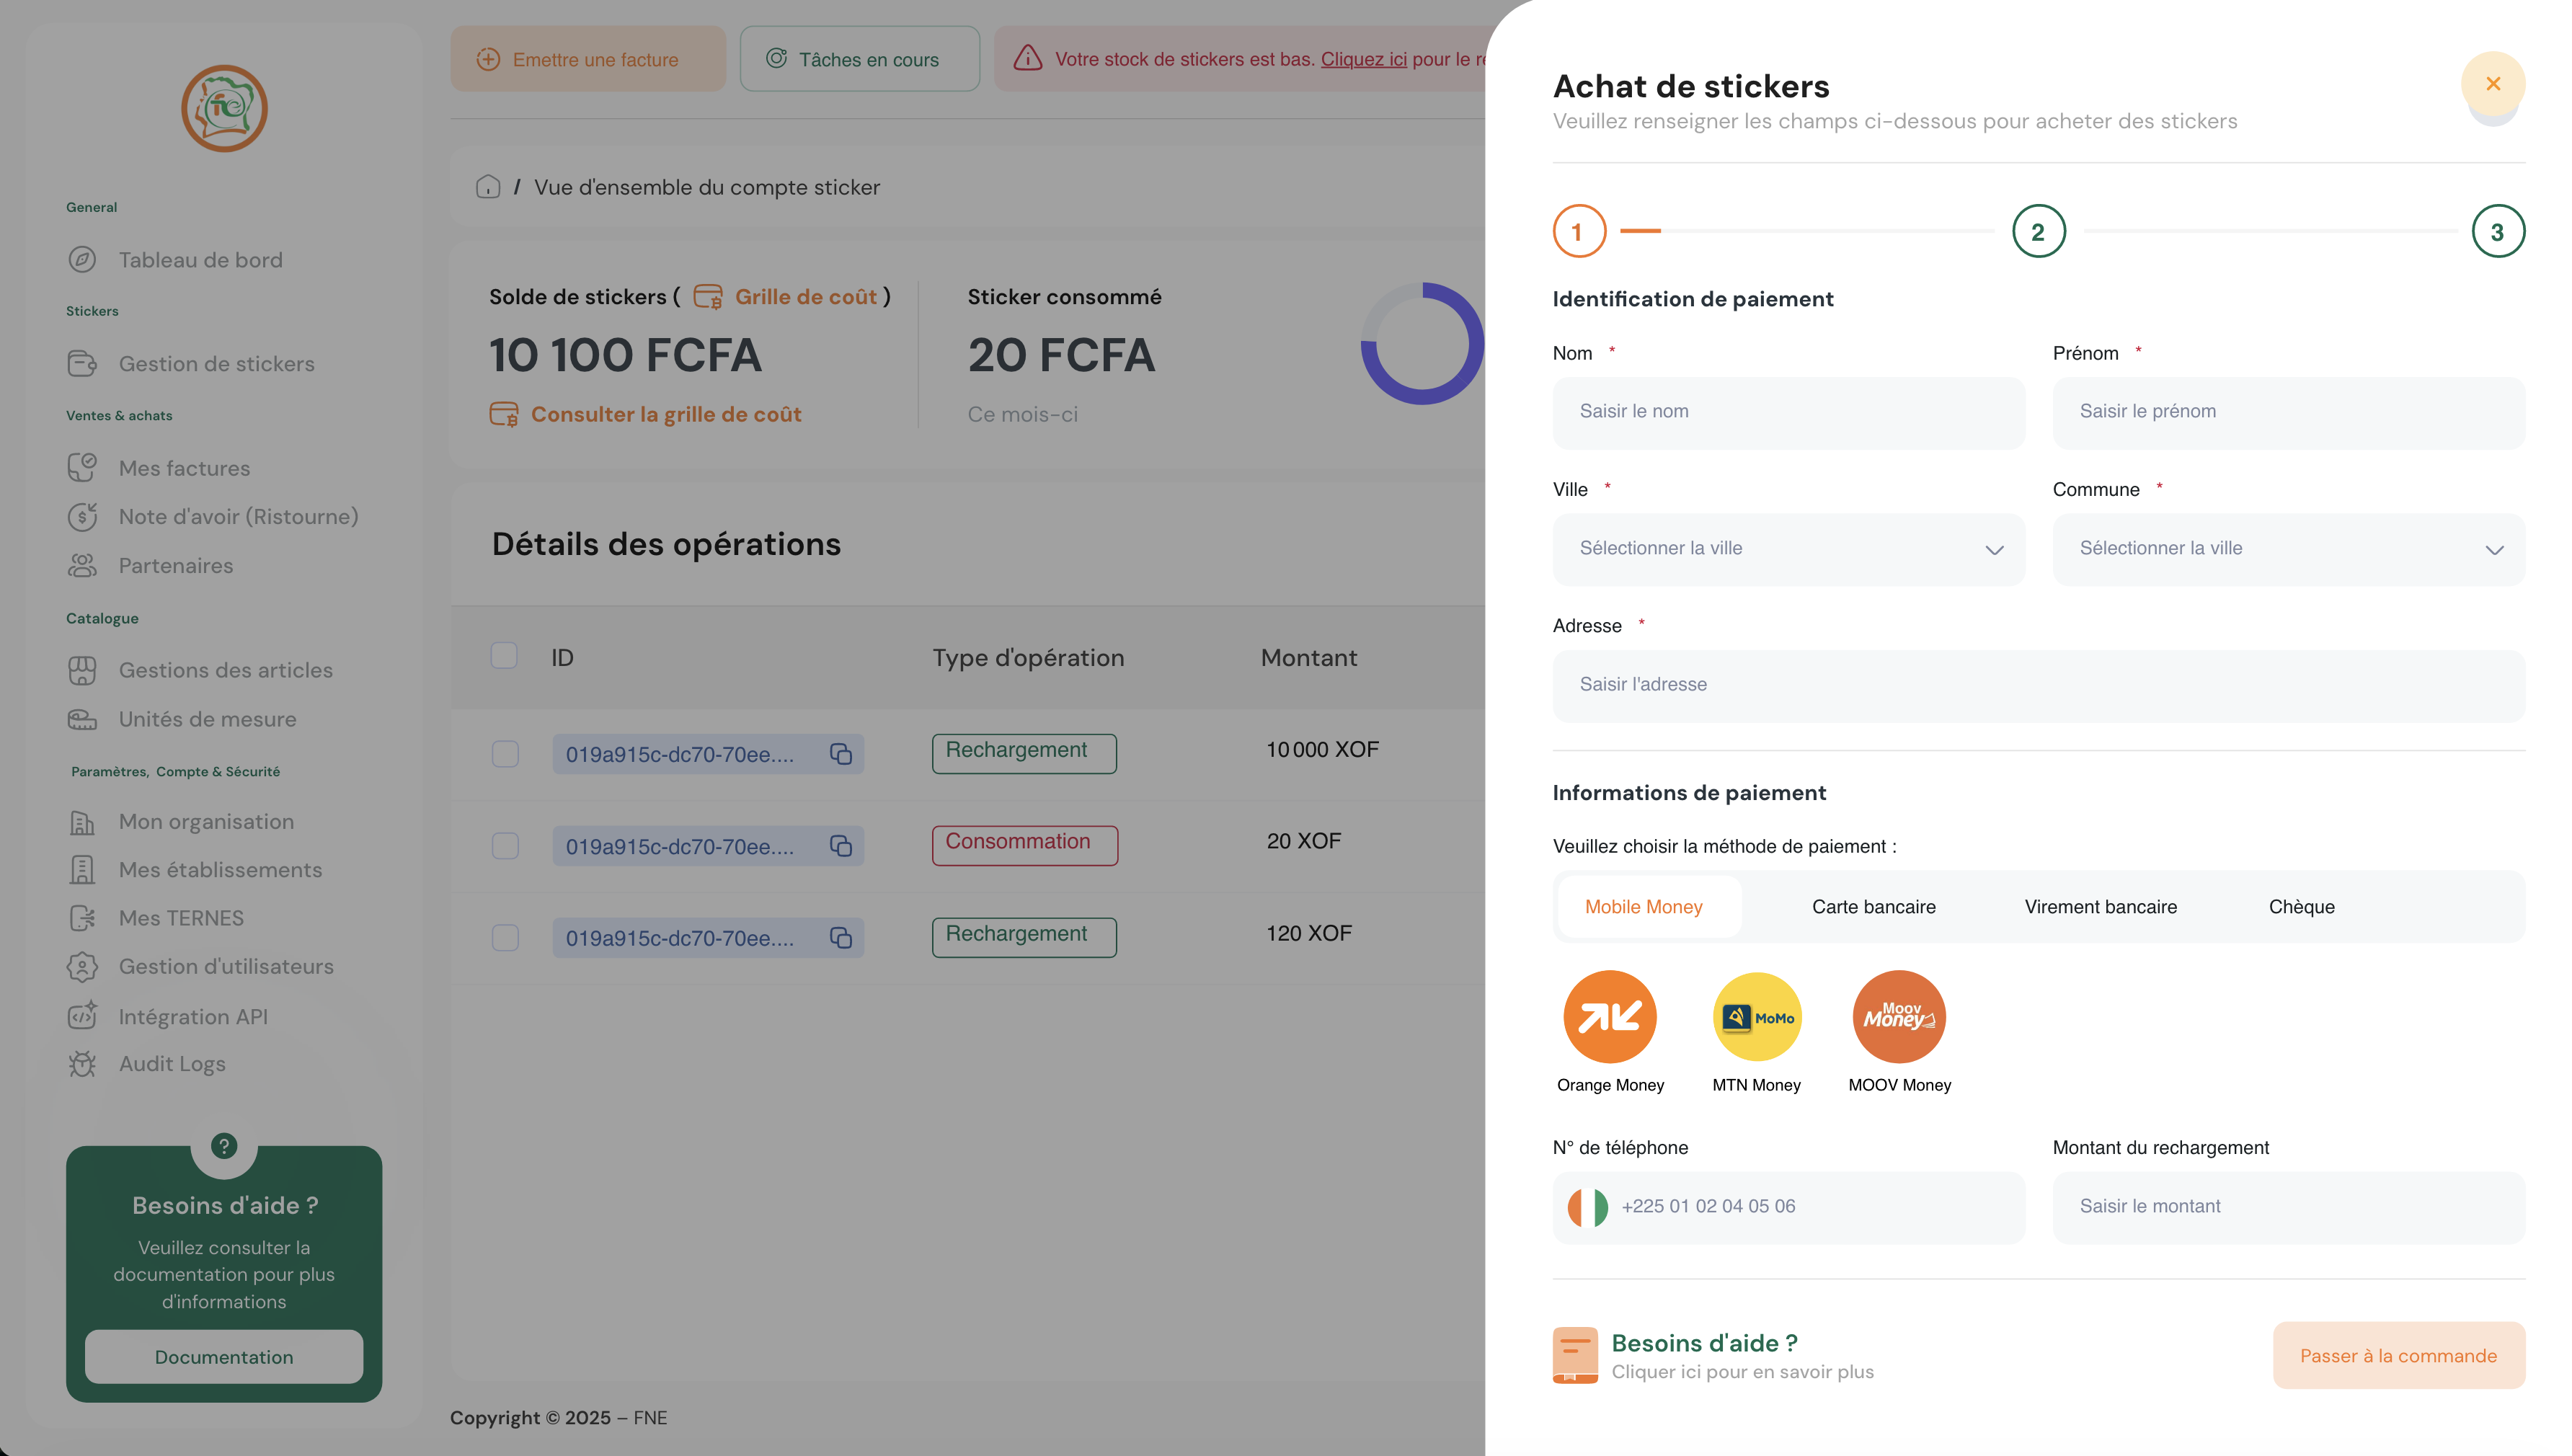Tick the 120 XOF row checkbox
2572x1456 pixels.
pos(505,938)
